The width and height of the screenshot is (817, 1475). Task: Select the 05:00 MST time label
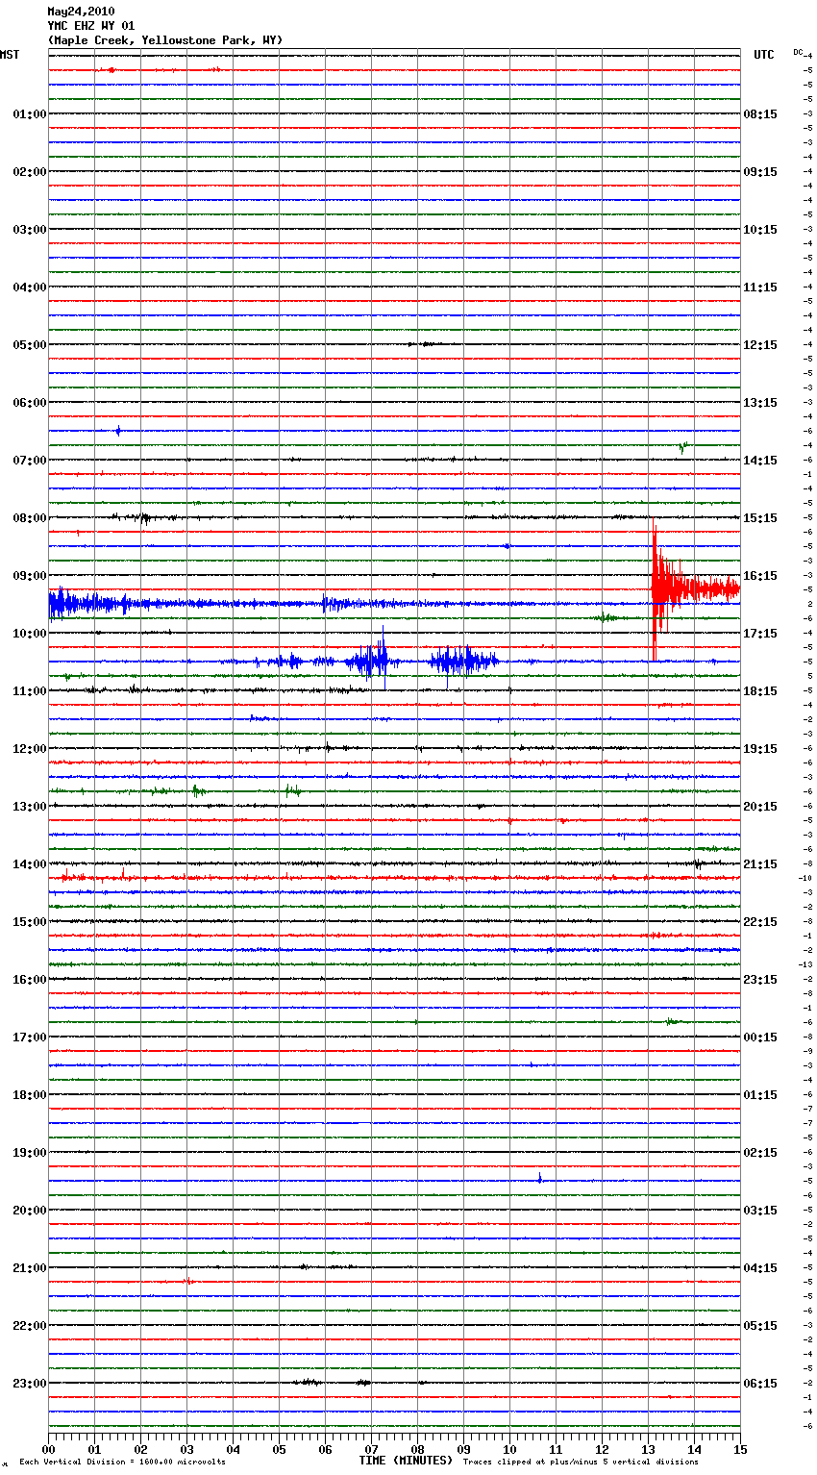click(x=30, y=345)
